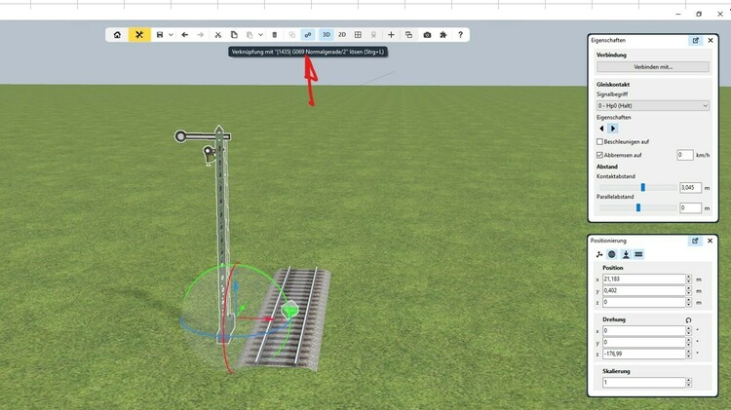731x410 pixels.
Task: Click the Parallelabstand value field
Action: coord(690,207)
